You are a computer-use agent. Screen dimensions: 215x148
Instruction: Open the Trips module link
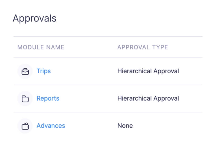[x=44, y=71]
